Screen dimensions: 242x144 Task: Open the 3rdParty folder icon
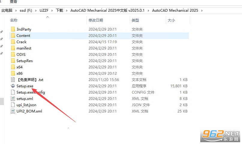(x=13, y=29)
